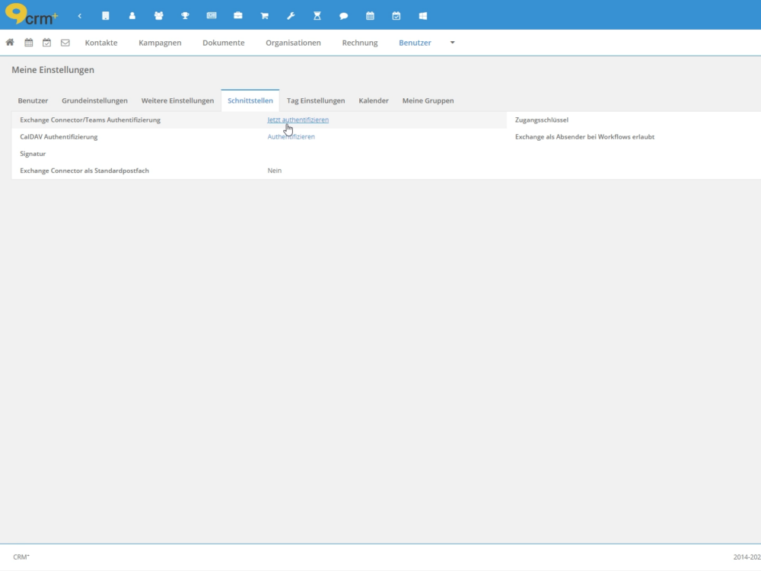This screenshot has height=571, width=761.
Task: Click the wrench tools icon
Action: tap(291, 16)
